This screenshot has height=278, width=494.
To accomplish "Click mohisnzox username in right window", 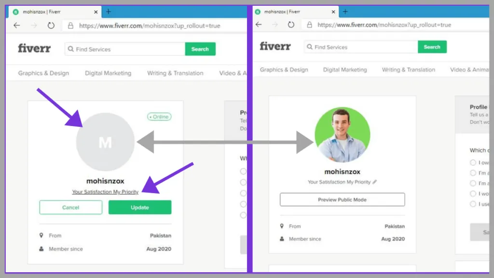I will click(x=342, y=172).
